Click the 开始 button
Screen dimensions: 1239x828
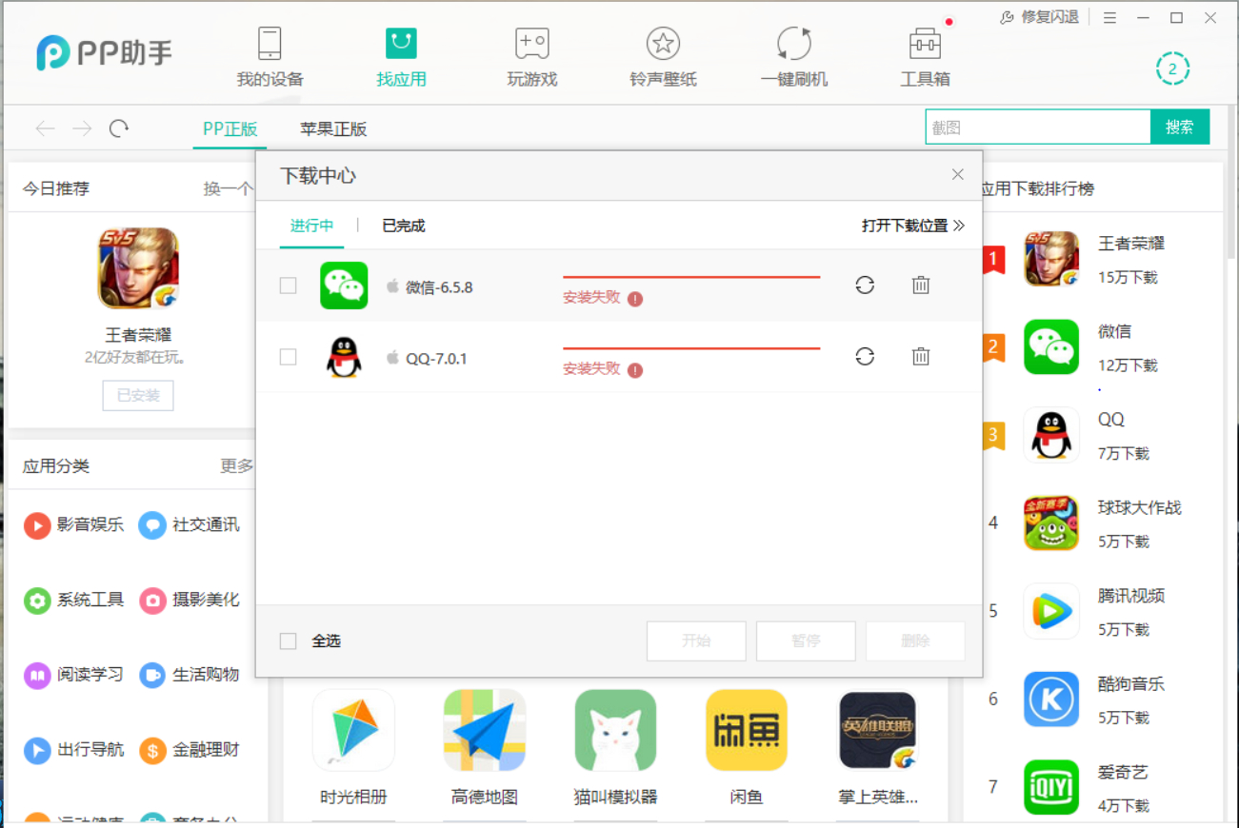[x=696, y=641]
